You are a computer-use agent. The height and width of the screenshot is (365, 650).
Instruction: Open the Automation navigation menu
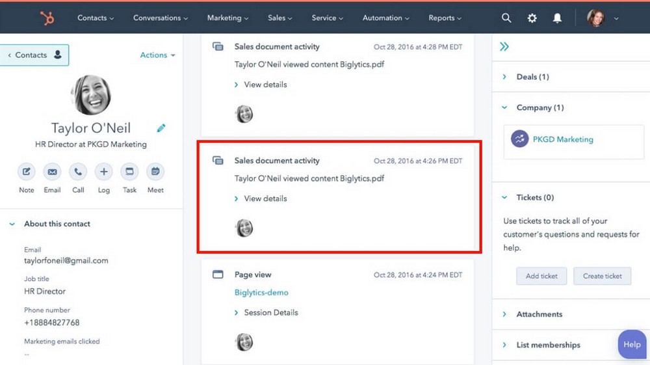click(x=385, y=18)
